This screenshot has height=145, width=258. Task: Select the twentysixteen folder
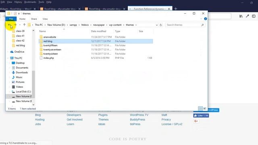(x=50, y=54)
